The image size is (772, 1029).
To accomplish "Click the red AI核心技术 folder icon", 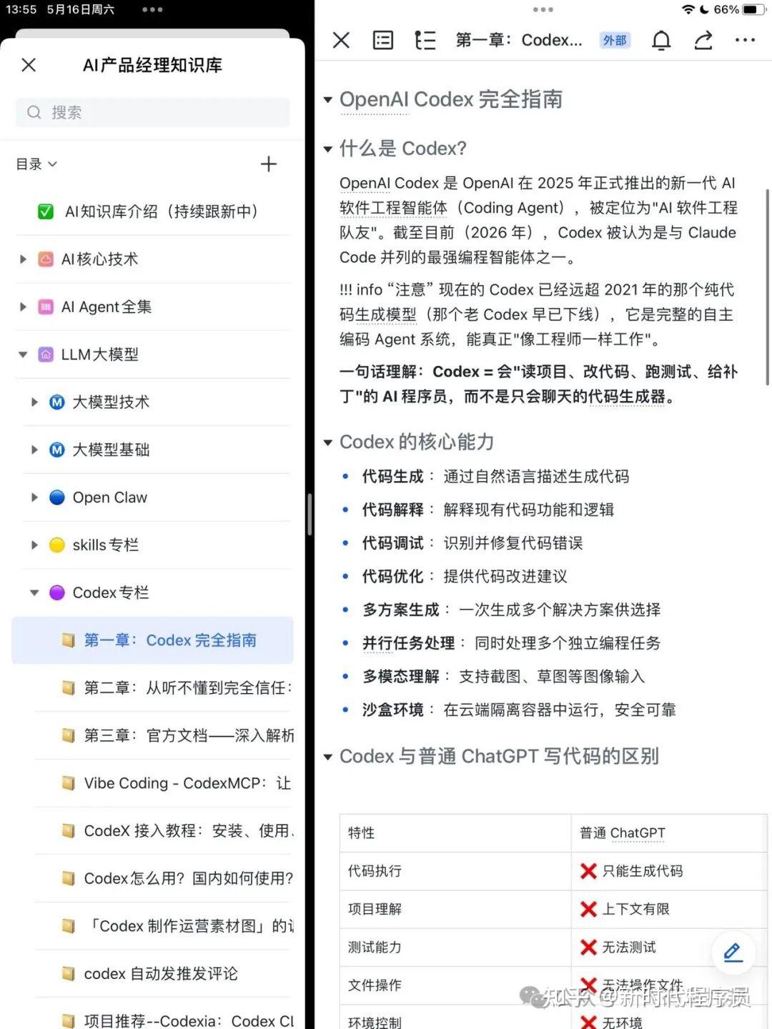I will pos(46,259).
